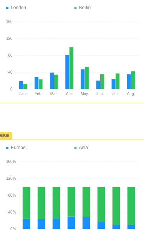Click the yellow chart title tab
Image resolution: width=144 pixels, height=230 pixels.
[x=6, y=136]
